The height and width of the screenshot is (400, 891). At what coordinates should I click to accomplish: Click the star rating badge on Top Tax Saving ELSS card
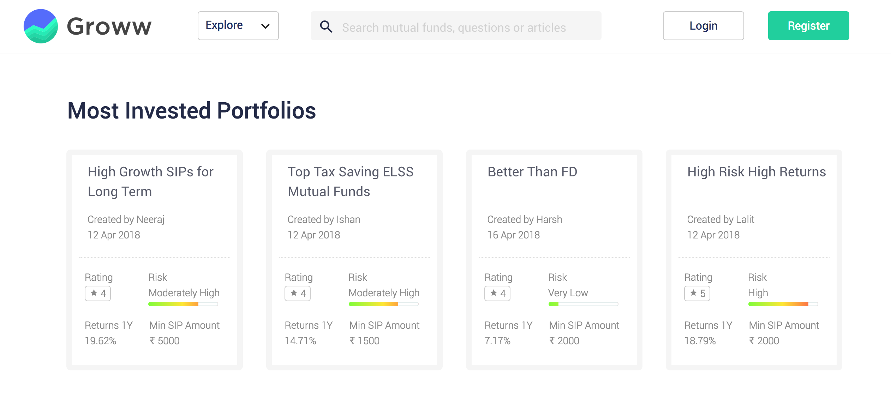click(x=298, y=293)
